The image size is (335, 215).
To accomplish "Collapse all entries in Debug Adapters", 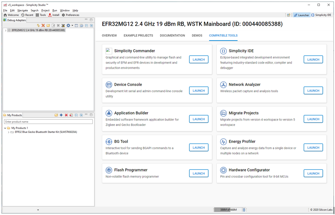I will click(87, 26).
